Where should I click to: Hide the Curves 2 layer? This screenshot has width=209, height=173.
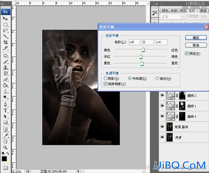[x=162, y=95]
